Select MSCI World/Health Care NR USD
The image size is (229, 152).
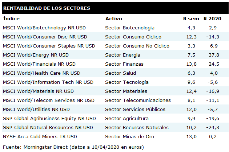tap(41, 73)
